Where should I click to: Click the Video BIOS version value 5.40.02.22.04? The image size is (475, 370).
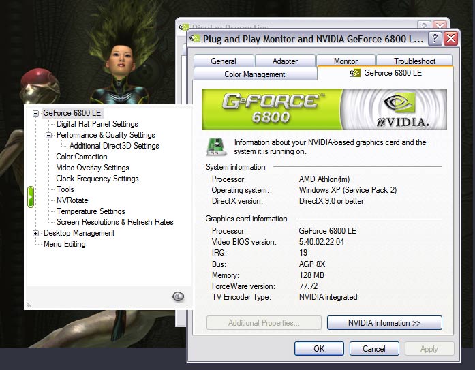322,242
